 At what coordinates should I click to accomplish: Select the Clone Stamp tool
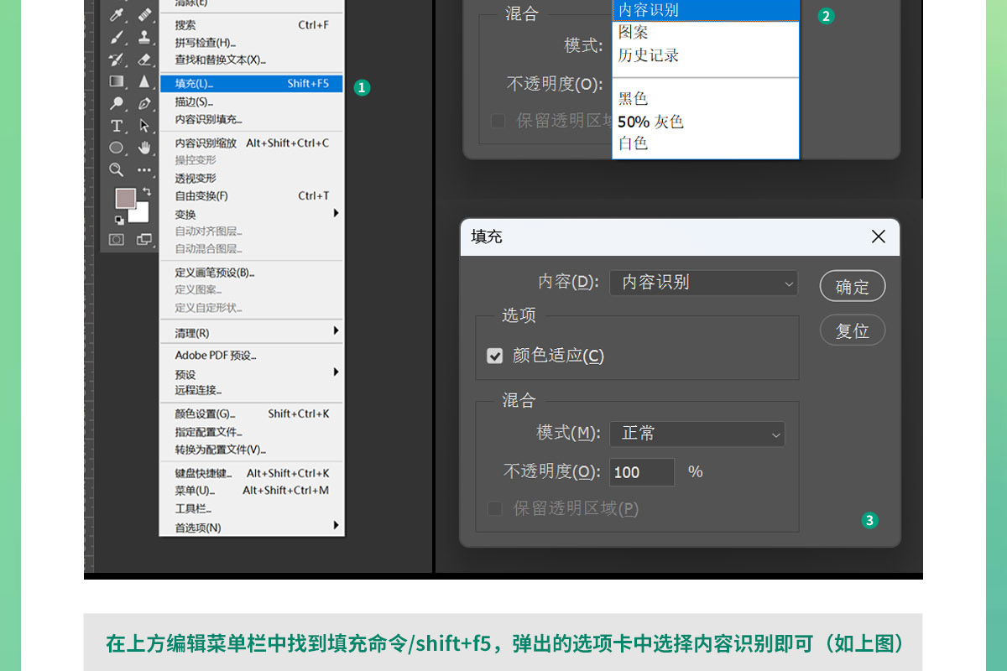pyautogui.click(x=144, y=37)
